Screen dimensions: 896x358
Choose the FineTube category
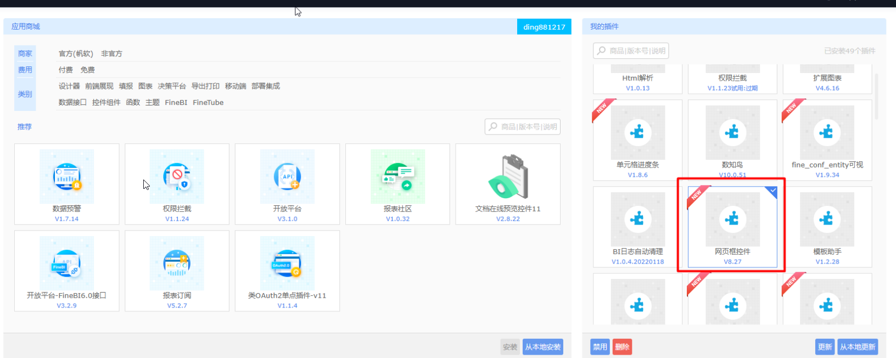(x=208, y=103)
